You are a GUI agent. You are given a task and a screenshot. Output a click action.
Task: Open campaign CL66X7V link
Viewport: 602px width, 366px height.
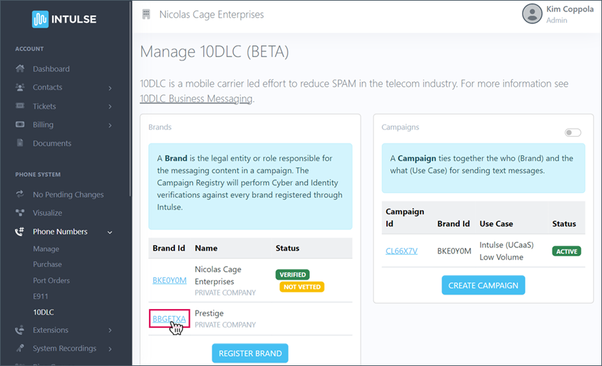(401, 251)
